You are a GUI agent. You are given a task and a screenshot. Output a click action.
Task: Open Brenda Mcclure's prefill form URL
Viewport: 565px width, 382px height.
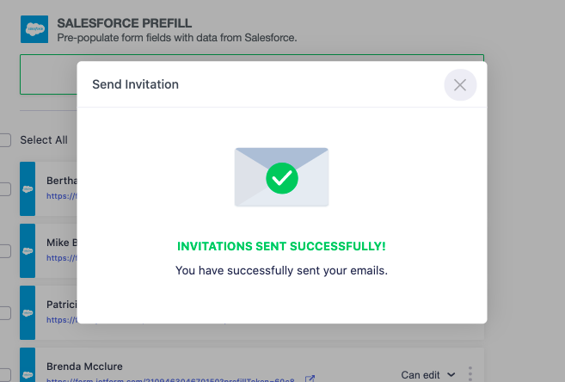[x=170, y=379]
